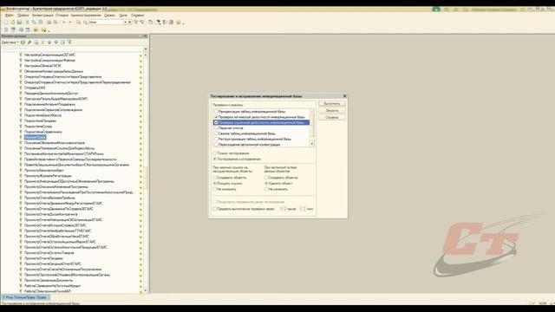Viewport: 555px width, 312px height.
Task: Add item with the green plus icon
Action: [x=23, y=42]
